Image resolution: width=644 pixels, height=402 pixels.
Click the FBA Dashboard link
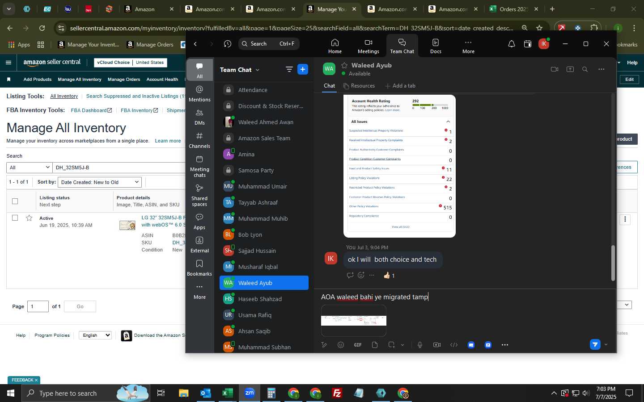(x=91, y=110)
